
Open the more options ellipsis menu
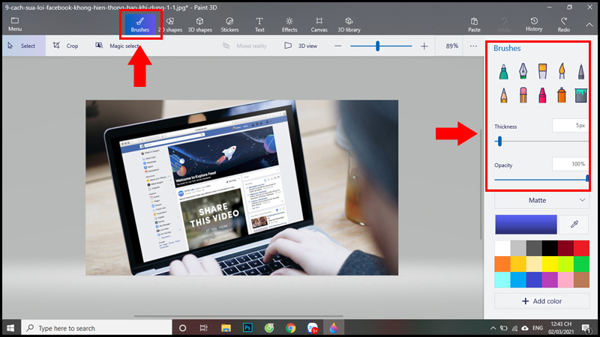(x=473, y=46)
